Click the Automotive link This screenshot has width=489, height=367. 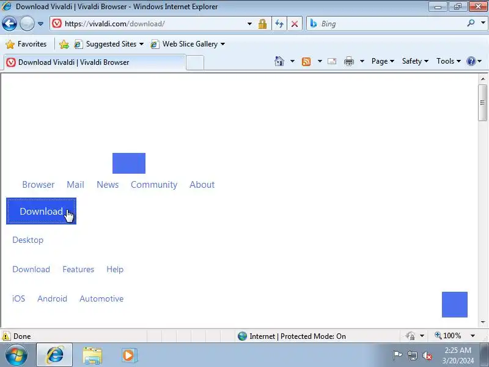click(x=101, y=298)
